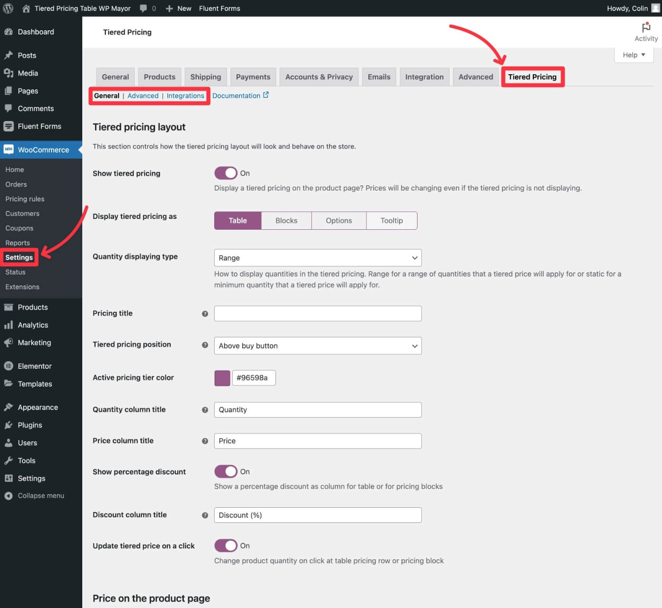The image size is (662, 608).
Task: Click help icon next to Price column title
Action: point(205,441)
